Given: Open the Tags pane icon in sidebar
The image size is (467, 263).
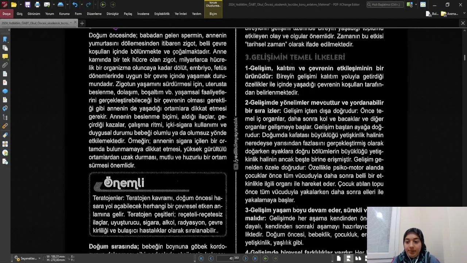Looking at the screenshot, I should 5,135.
